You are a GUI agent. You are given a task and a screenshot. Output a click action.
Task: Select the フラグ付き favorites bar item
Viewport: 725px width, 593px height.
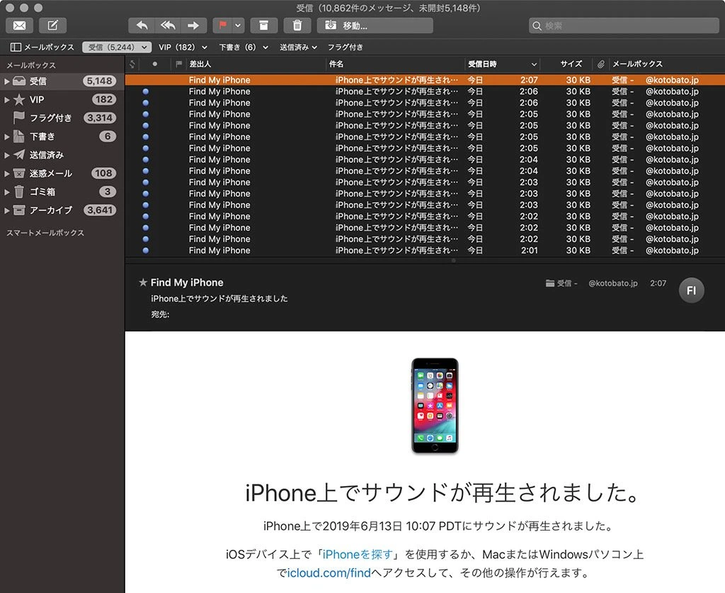click(345, 47)
